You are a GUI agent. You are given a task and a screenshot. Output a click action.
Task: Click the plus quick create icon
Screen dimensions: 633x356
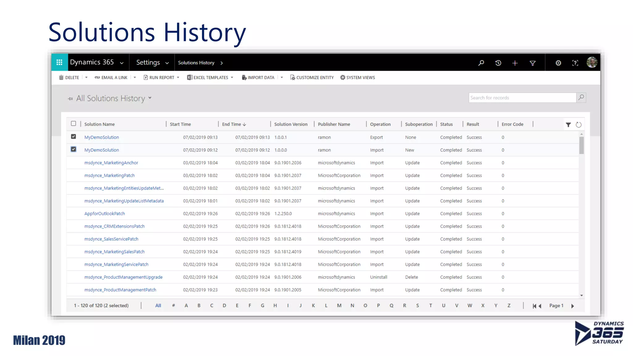point(515,63)
